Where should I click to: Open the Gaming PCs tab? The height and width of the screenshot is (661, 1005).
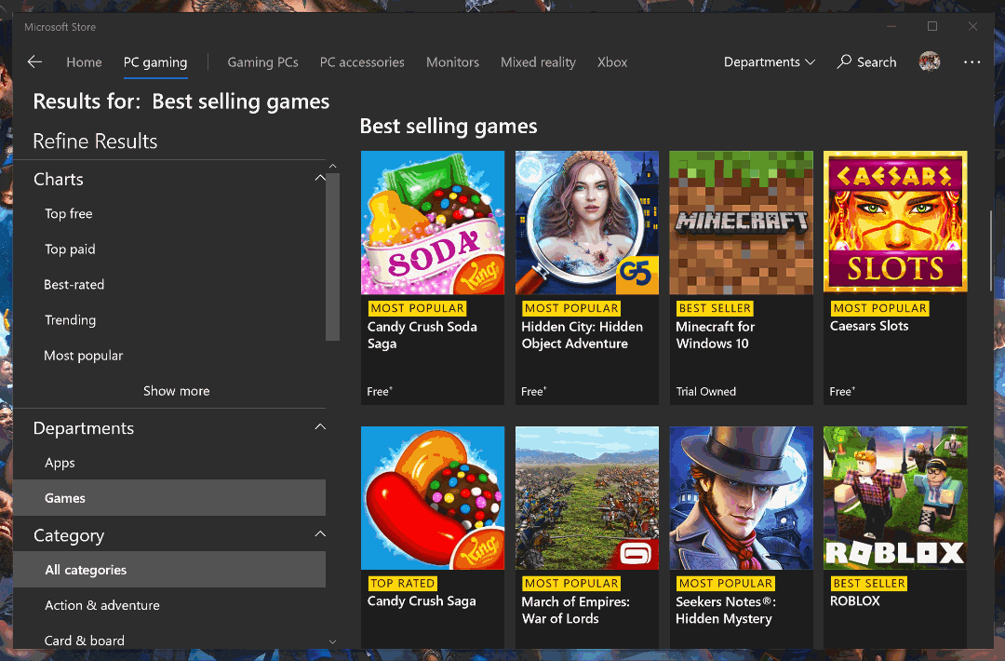pyautogui.click(x=262, y=62)
